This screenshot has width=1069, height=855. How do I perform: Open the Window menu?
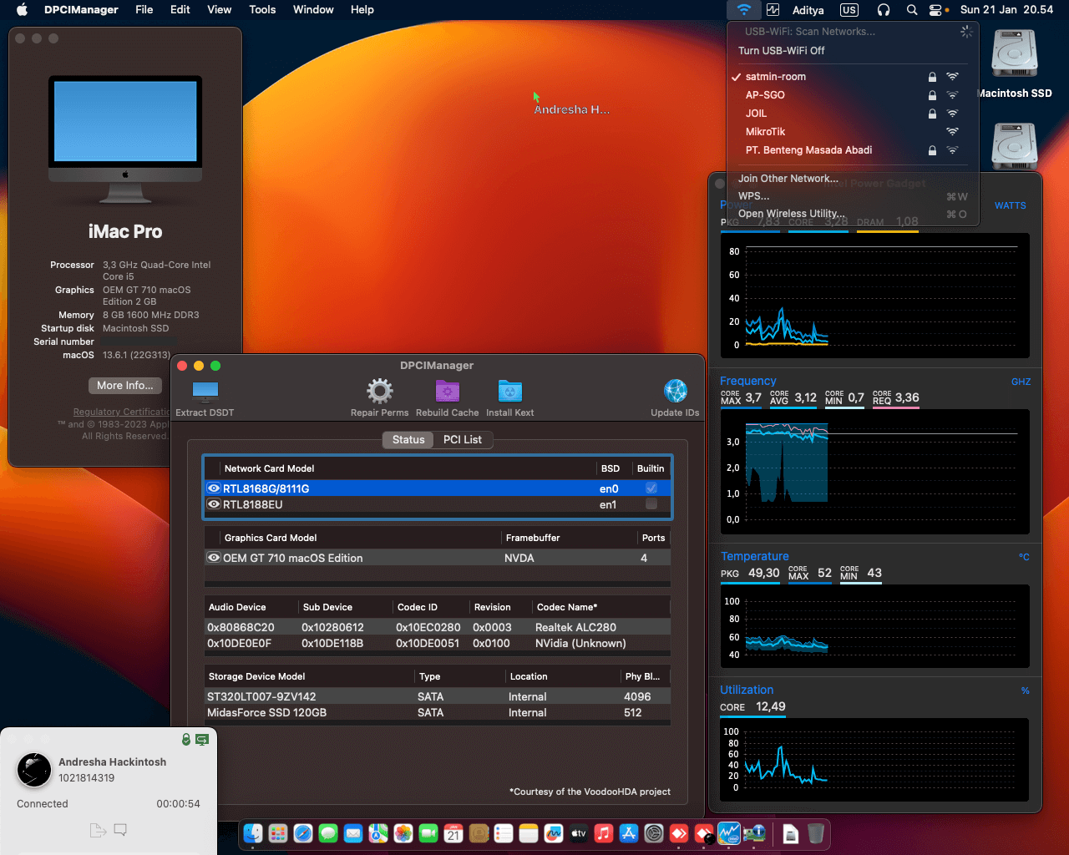(x=313, y=10)
